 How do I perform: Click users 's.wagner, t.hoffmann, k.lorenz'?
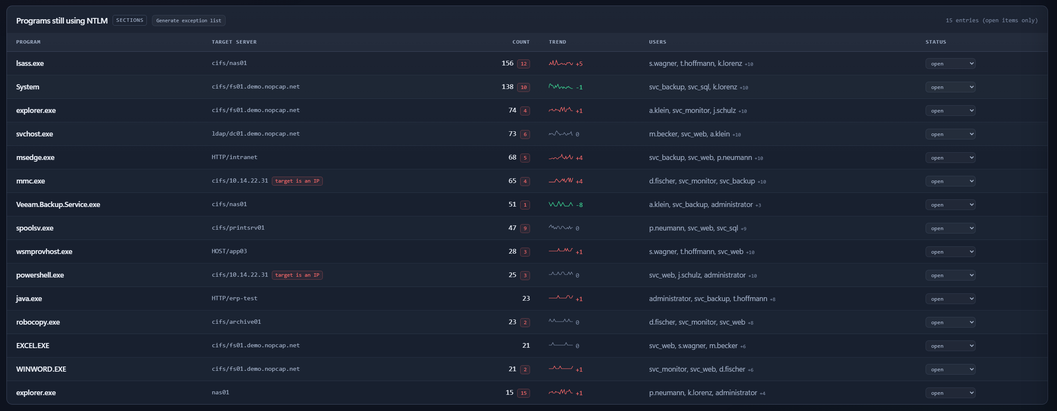click(x=695, y=63)
